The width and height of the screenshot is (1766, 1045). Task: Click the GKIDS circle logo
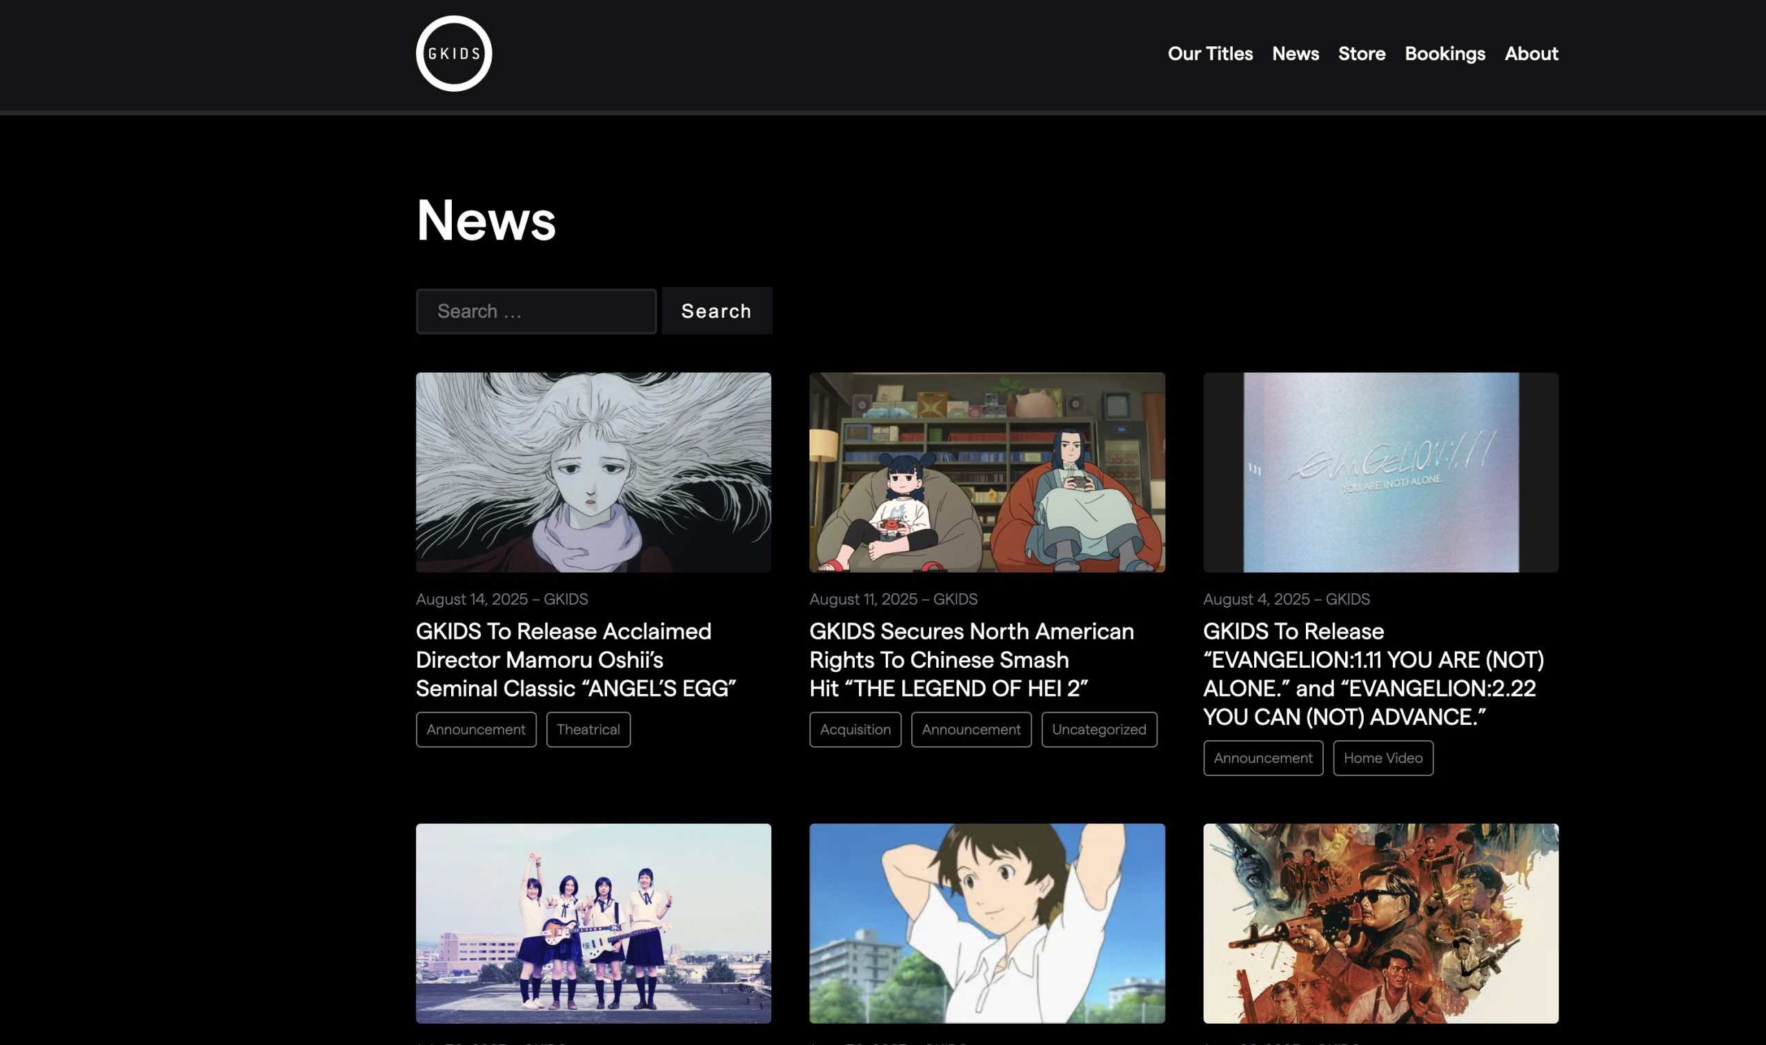(453, 54)
